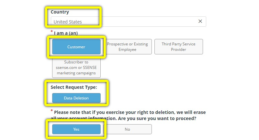Click the word Provider in third option
259x140 pixels.
[179, 50]
